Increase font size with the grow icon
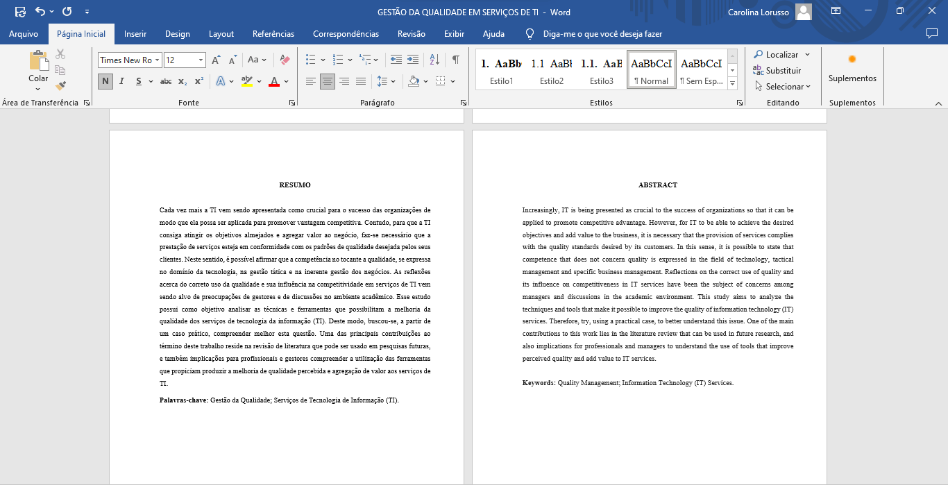 (x=216, y=60)
